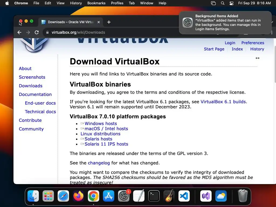The image size is (276, 207).
Task: Open the Chrome application menu
Action: (x=21, y=3)
